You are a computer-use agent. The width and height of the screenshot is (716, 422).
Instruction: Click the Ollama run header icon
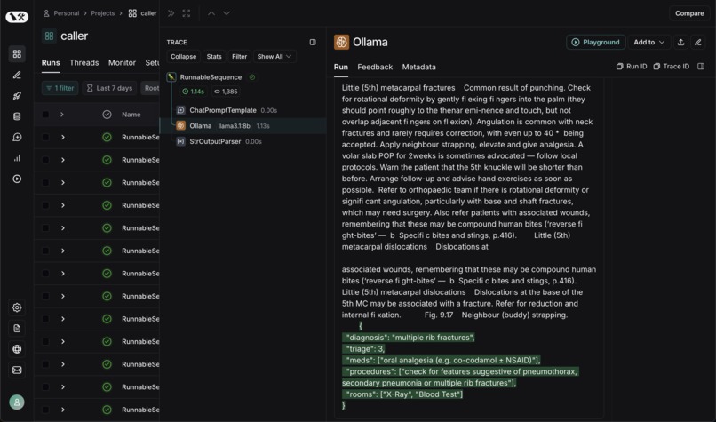coord(341,42)
